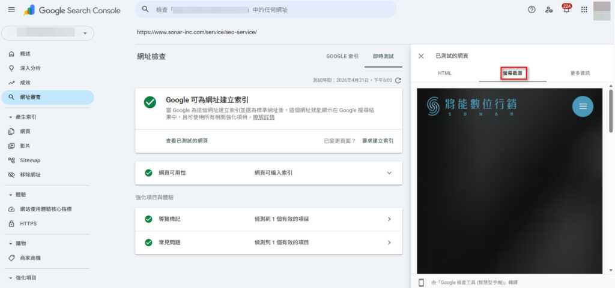Click the Core Web Vitals gauge icon
615x288 pixels.
tap(11, 209)
